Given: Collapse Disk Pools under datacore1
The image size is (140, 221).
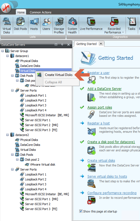Looking at the screenshot, I should click(12, 76).
